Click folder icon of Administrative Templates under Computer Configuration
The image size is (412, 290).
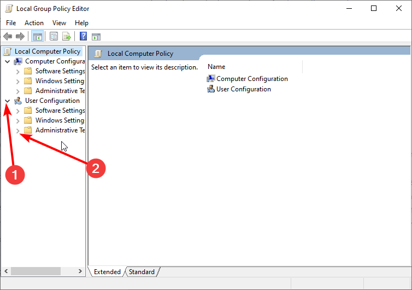(28, 91)
